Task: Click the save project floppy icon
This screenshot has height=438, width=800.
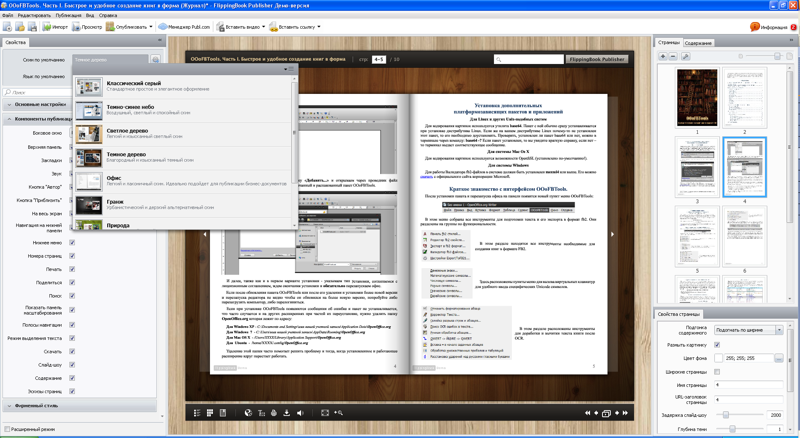Action: pyautogui.click(x=32, y=27)
